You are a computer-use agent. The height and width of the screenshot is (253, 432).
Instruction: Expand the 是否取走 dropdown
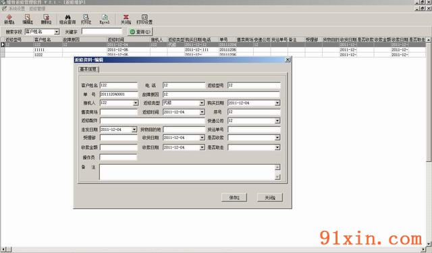click(277, 148)
